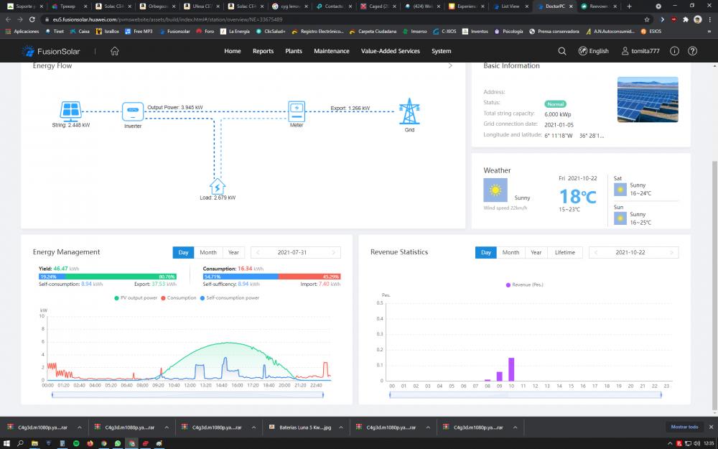Image resolution: width=718 pixels, height=449 pixels.
Task: Reload the page in the browser
Action: (32, 19)
